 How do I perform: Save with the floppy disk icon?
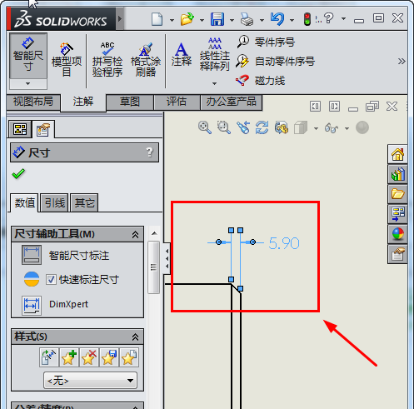pos(217,19)
